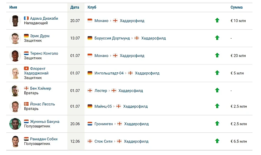Sort the table by the Дата column header
This screenshot has width=261, height=155.
click(x=75, y=7)
